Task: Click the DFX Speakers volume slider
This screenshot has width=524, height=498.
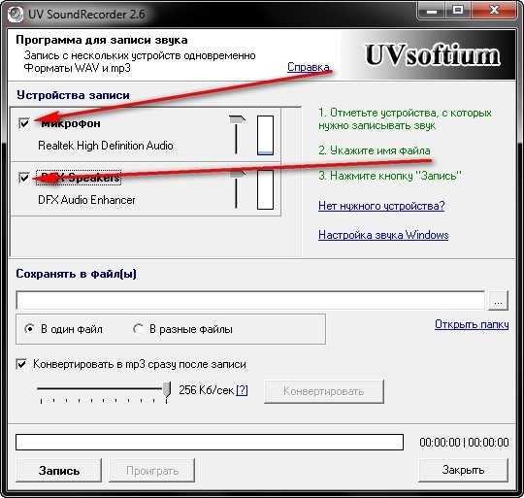Action: tap(237, 189)
